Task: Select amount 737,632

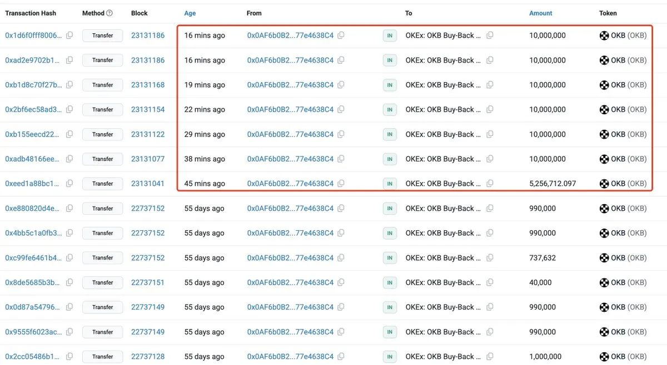Action: 542,258
